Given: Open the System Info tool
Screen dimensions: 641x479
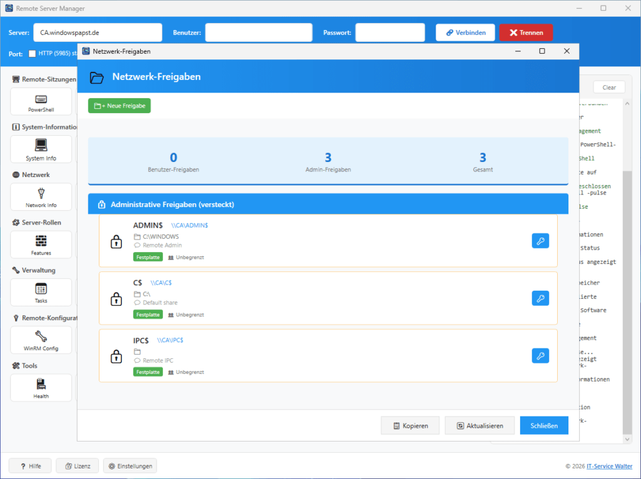Looking at the screenshot, I should click(41, 149).
